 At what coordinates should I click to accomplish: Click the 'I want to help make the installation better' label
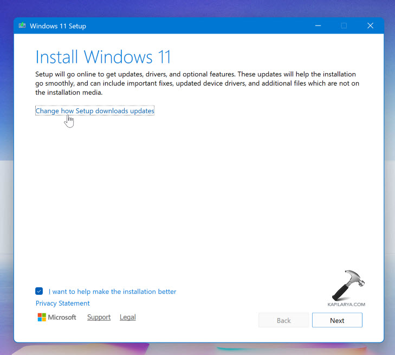click(x=112, y=292)
